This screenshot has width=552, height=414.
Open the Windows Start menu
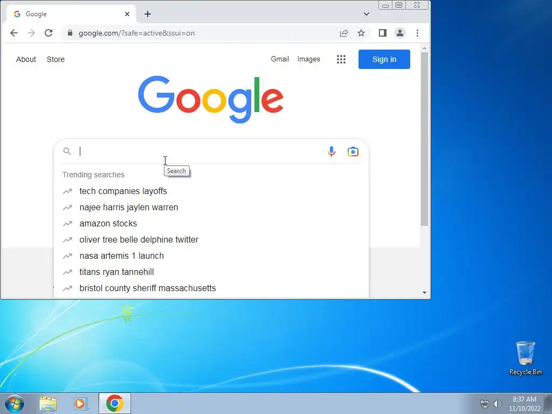[x=14, y=403]
